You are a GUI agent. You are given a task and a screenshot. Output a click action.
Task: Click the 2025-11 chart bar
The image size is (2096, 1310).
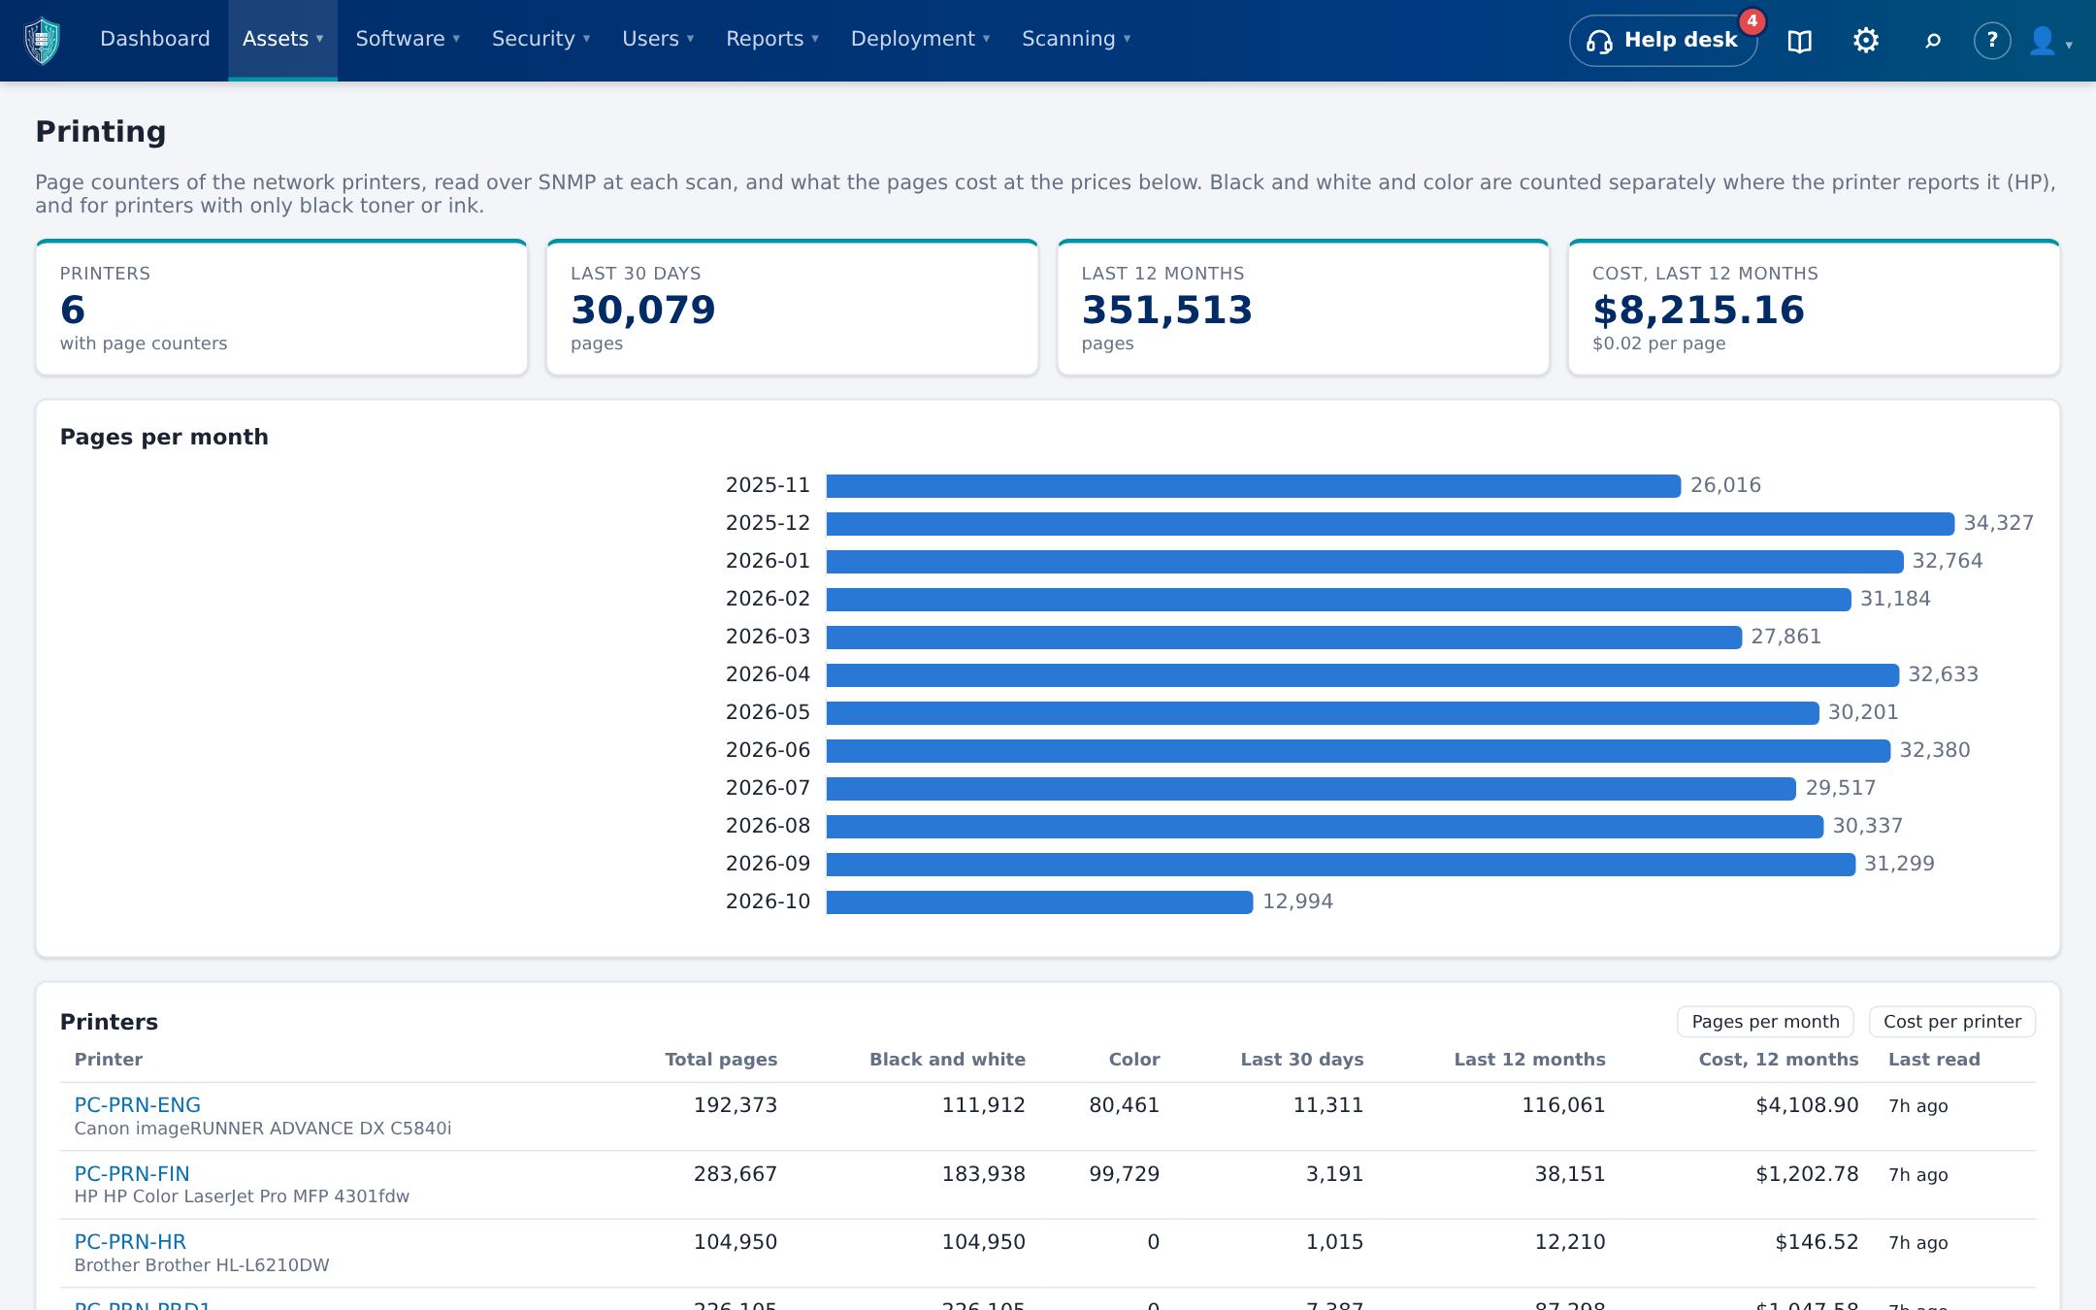[1254, 486]
